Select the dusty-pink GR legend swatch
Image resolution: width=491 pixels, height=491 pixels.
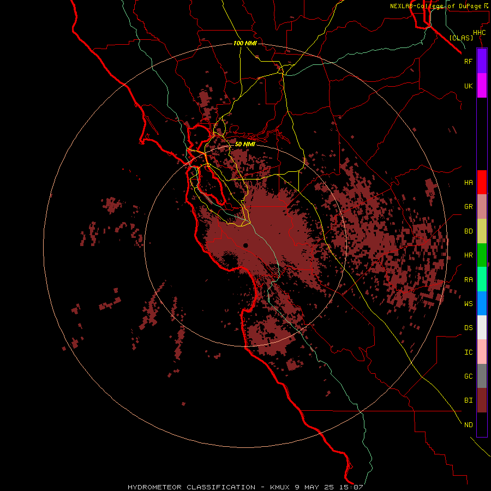click(482, 207)
